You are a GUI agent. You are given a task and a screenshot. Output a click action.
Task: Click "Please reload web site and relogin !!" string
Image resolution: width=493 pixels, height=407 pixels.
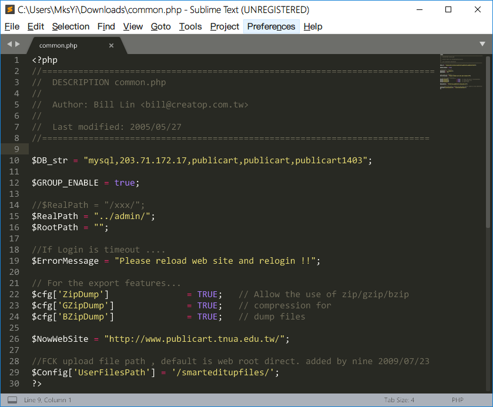215,261
